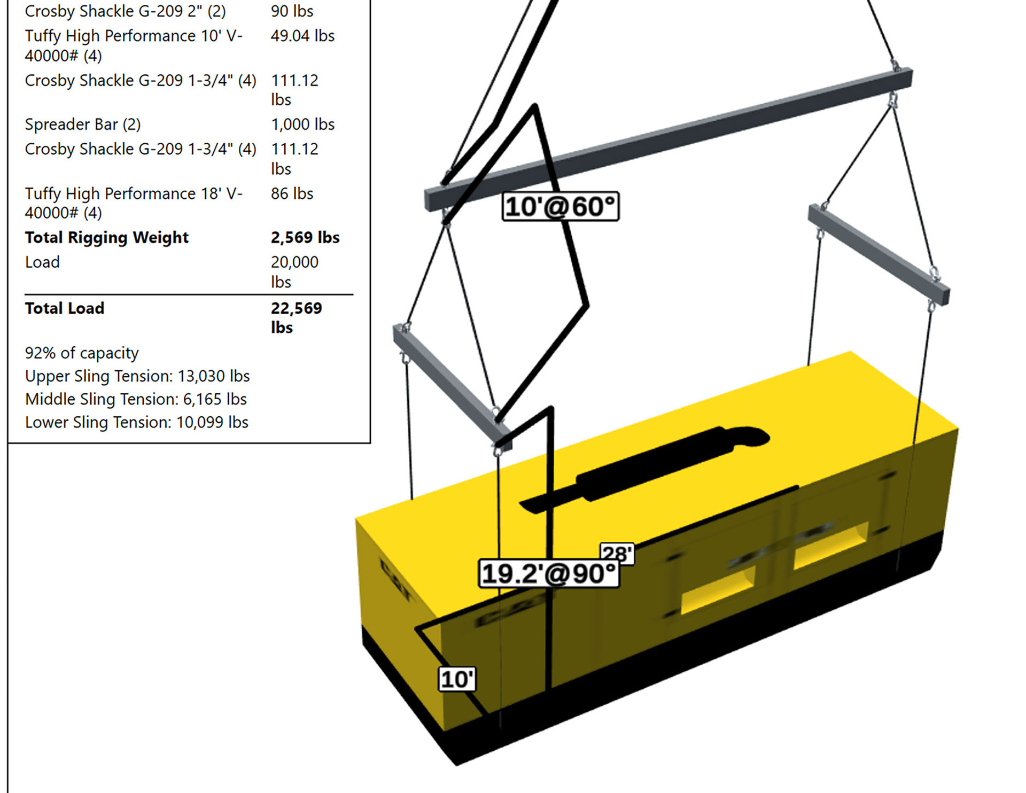Select the '86 lbs' sling weight
This screenshot has width=1026, height=793.
click(292, 193)
